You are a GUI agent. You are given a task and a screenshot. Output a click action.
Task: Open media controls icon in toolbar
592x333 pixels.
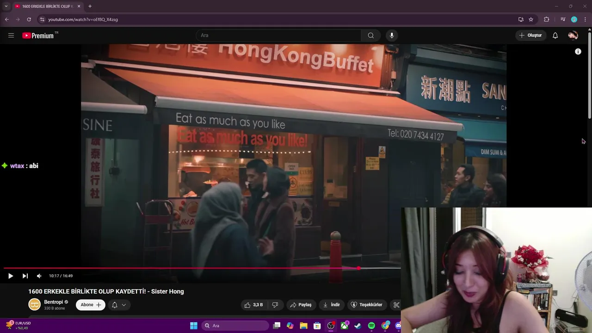coord(563,19)
